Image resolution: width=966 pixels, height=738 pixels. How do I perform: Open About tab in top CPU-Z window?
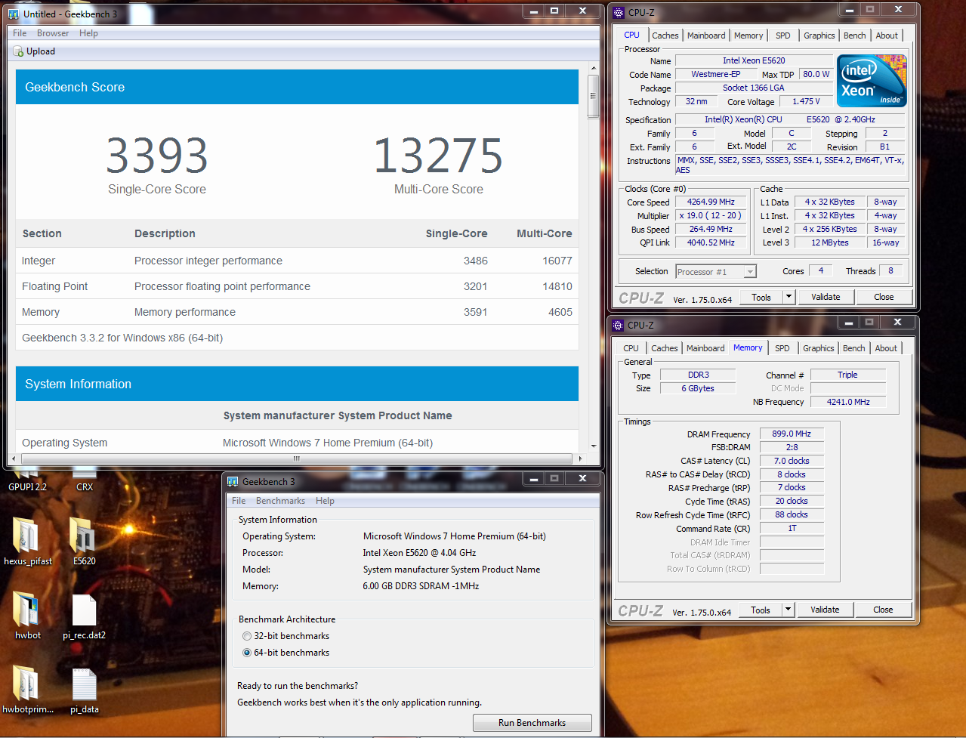[x=887, y=36]
